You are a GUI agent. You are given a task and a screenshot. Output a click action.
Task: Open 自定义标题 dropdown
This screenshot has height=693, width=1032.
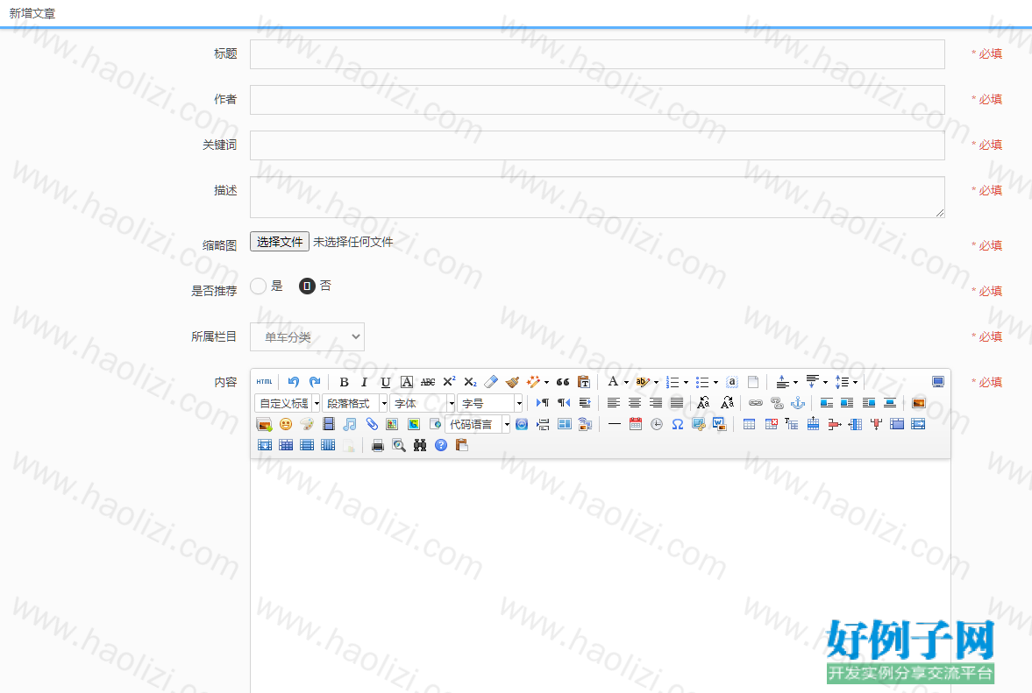coord(288,403)
